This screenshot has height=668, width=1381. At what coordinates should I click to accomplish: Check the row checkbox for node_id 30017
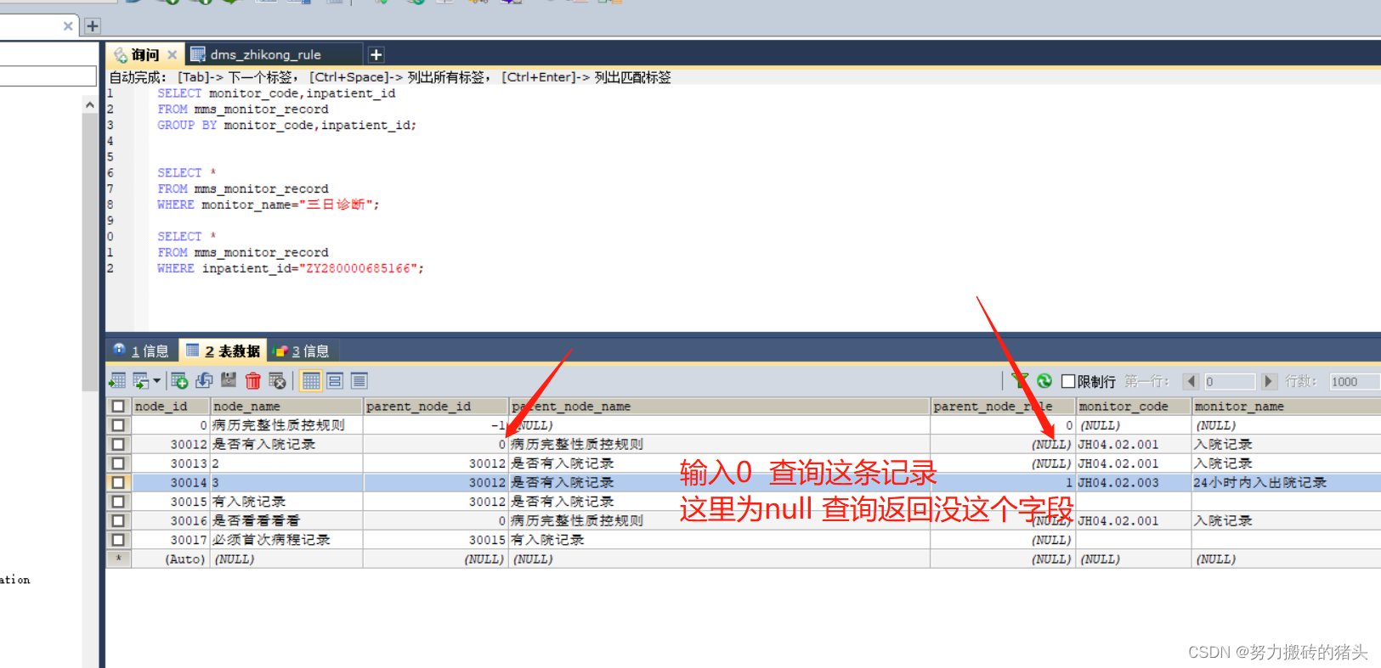point(118,540)
